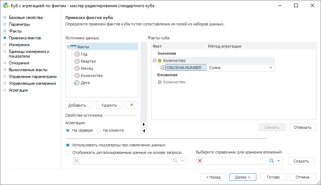Click the red X clear icon in dictionary field

200,161
